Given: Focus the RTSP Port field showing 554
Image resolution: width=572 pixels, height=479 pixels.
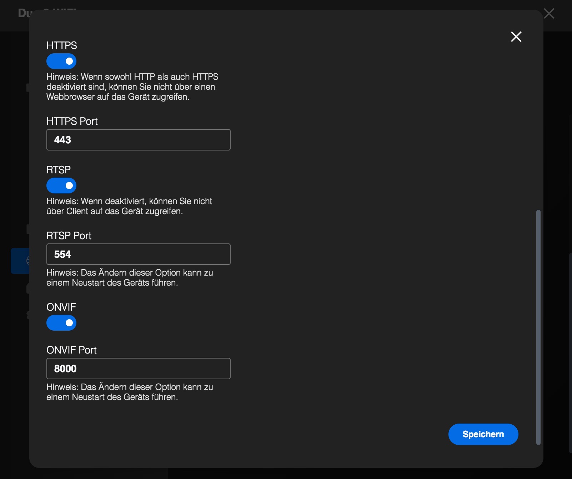Looking at the screenshot, I should point(139,254).
